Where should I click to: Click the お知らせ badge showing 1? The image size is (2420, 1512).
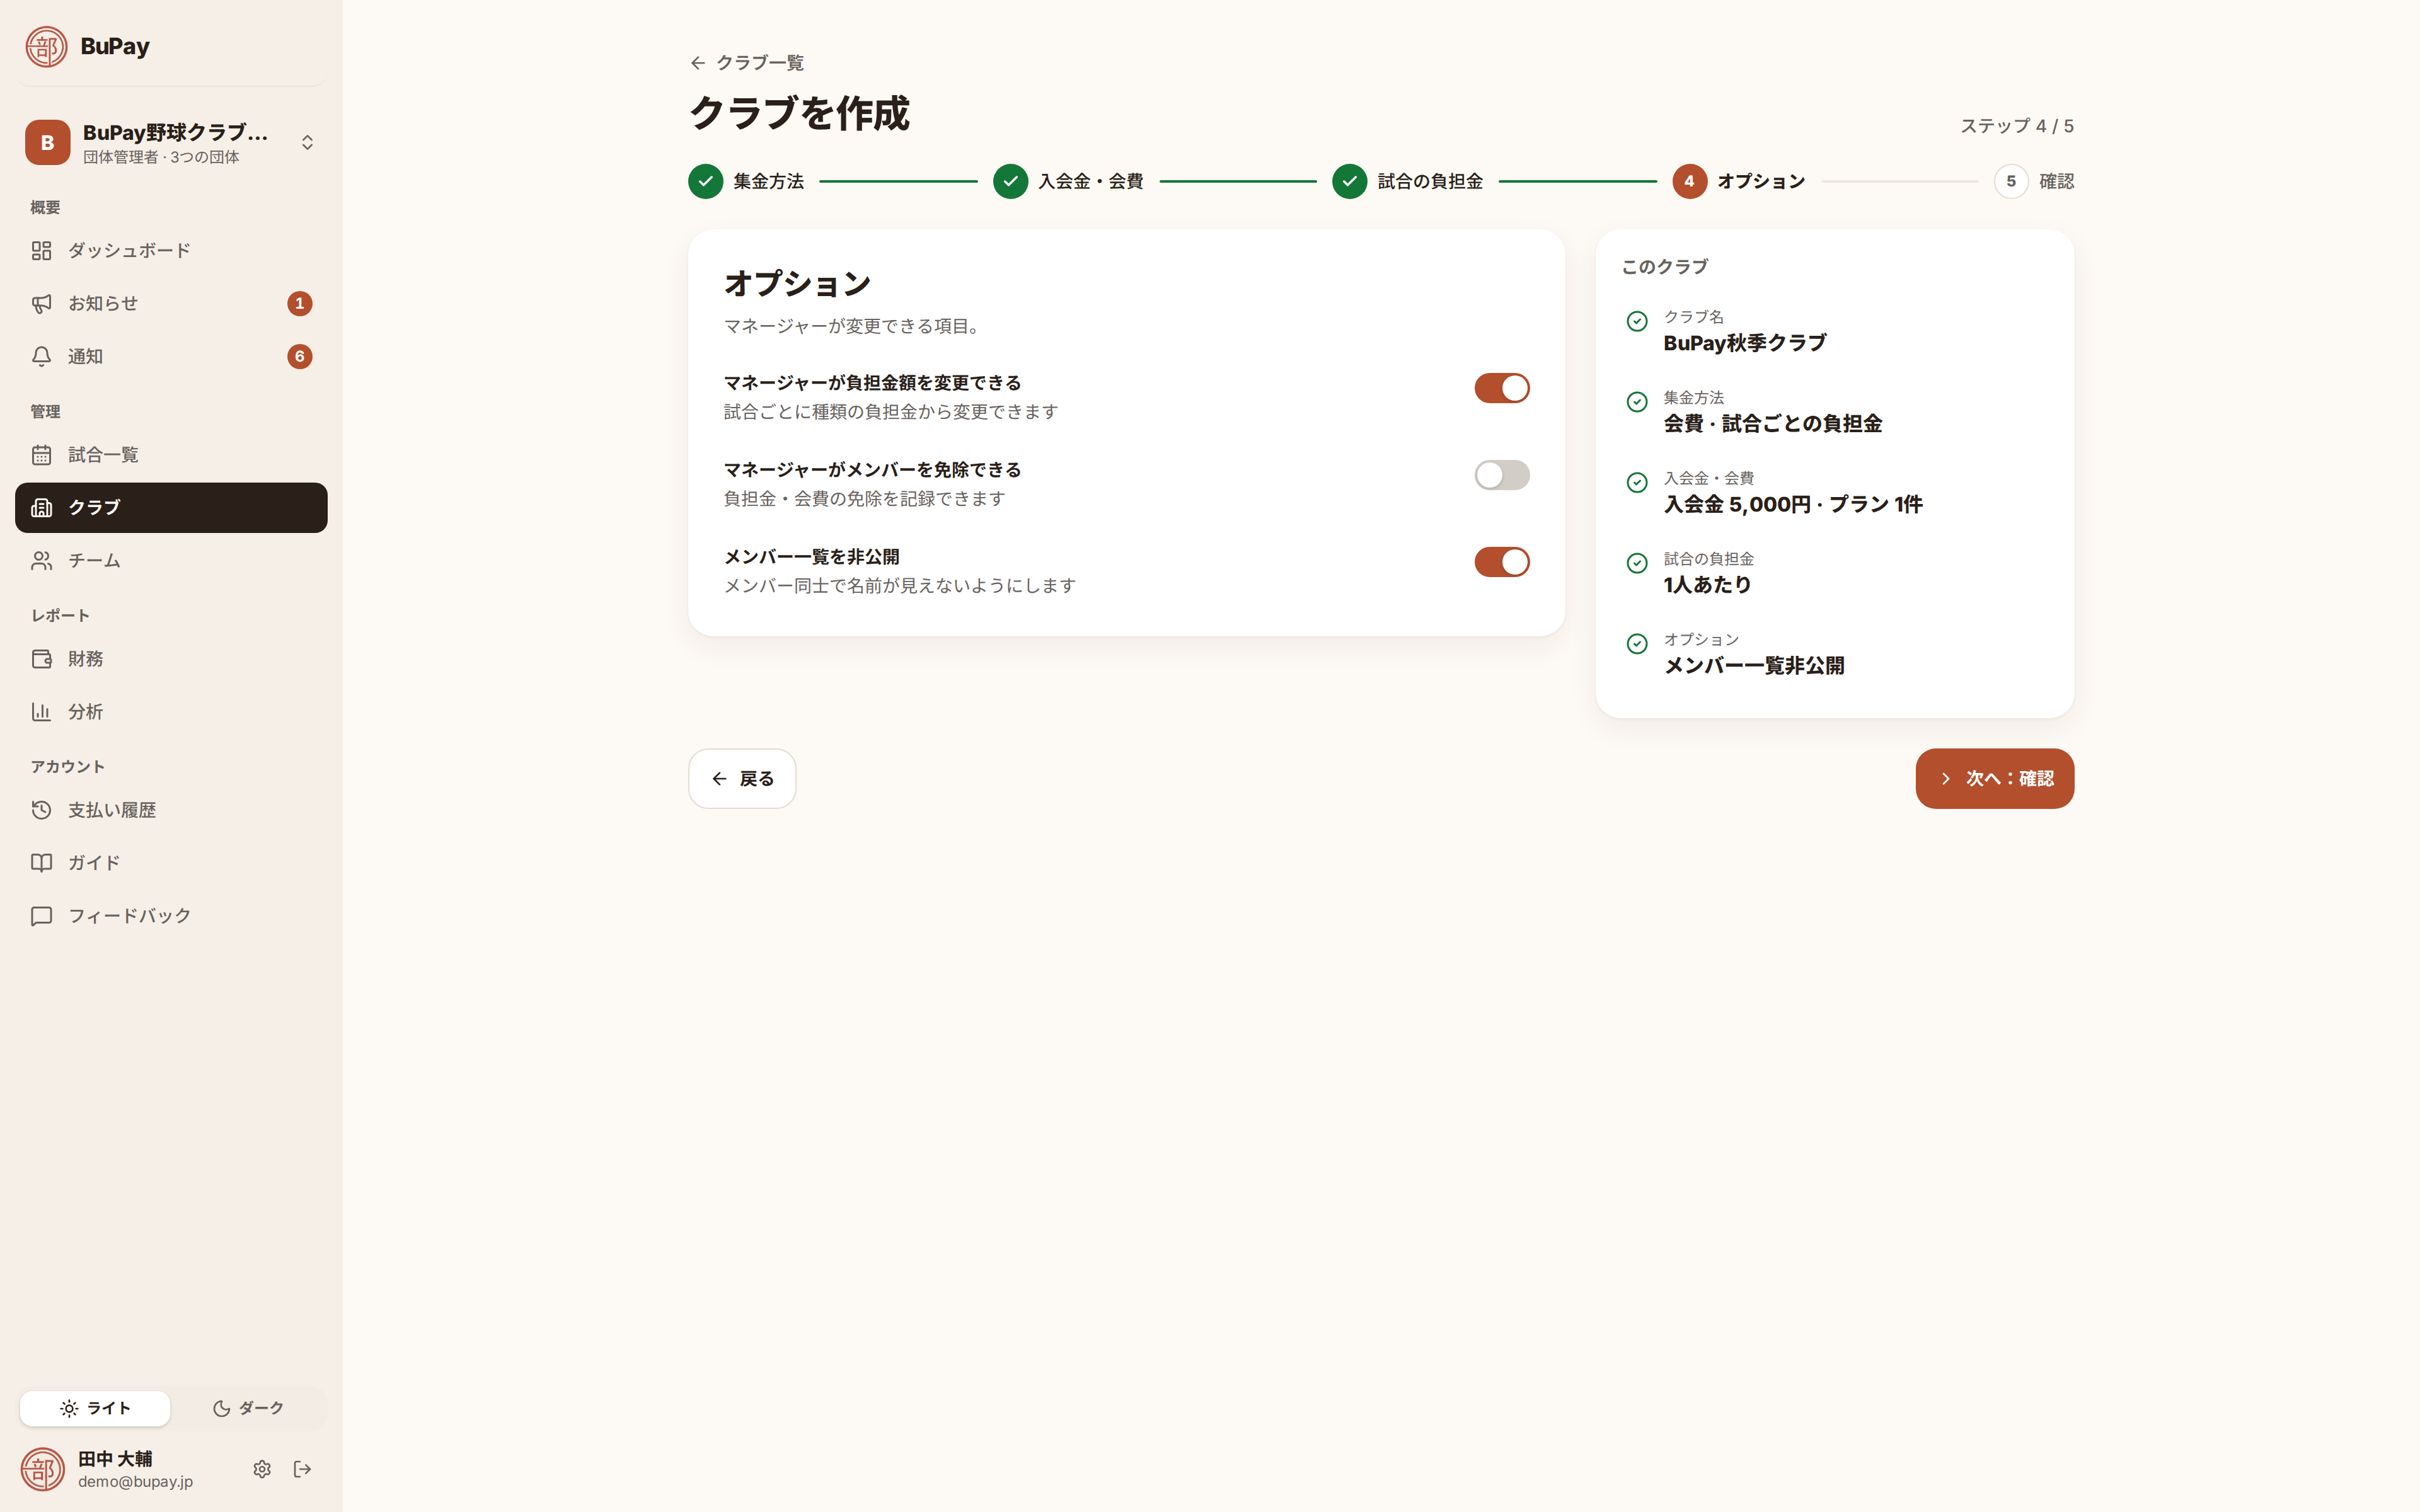[300, 303]
